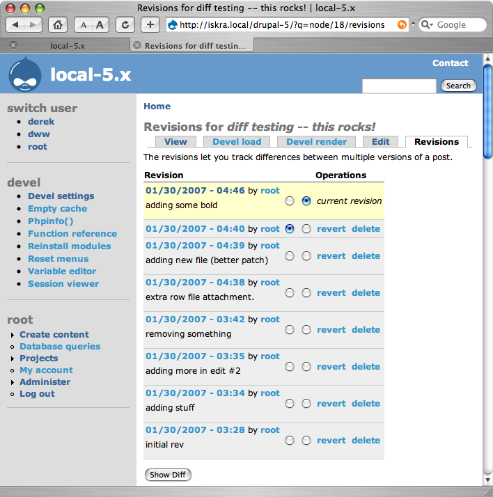
Task: Select left radio for 04:40 revision
Action: point(290,228)
